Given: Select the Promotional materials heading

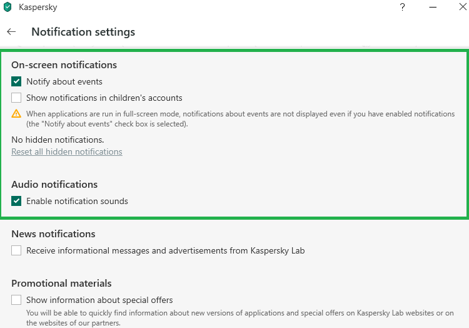Looking at the screenshot, I should point(61,284).
